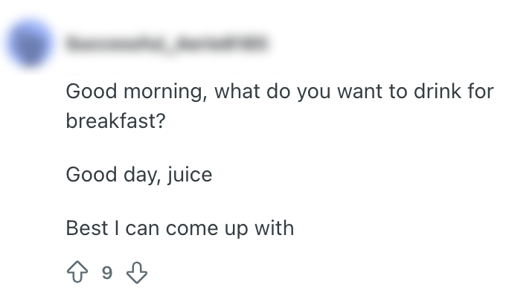Click the word "juice" in the comment
506x299 pixels.
[x=190, y=175]
